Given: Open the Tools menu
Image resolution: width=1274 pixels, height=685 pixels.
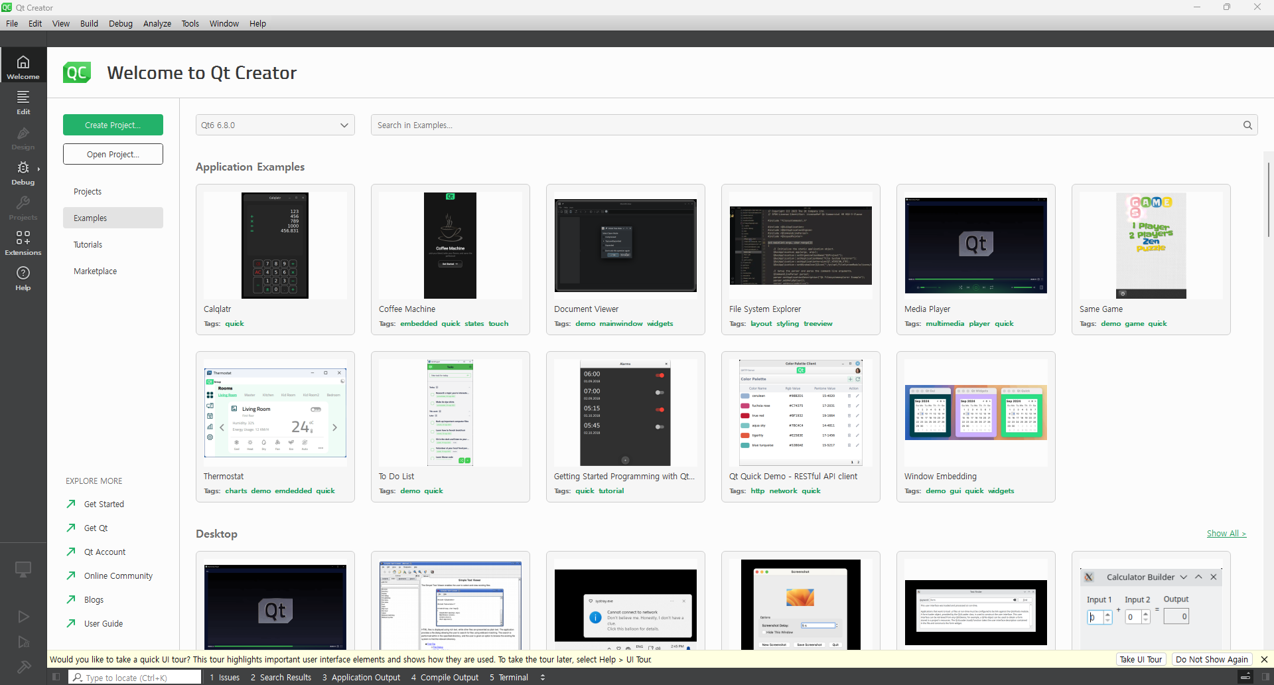Looking at the screenshot, I should 190,23.
